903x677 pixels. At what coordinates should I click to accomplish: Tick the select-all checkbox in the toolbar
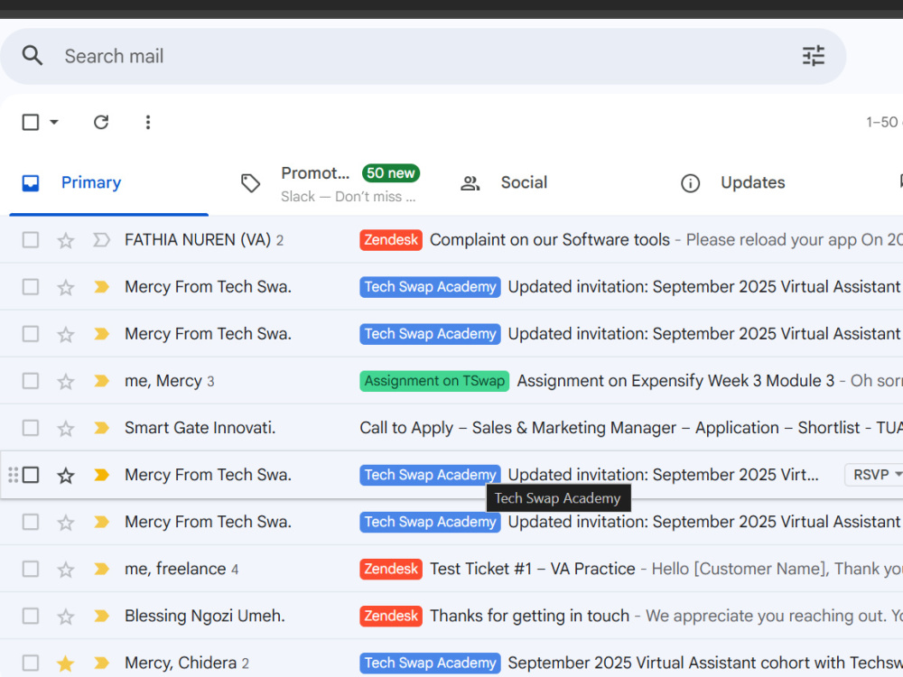coord(31,122)
